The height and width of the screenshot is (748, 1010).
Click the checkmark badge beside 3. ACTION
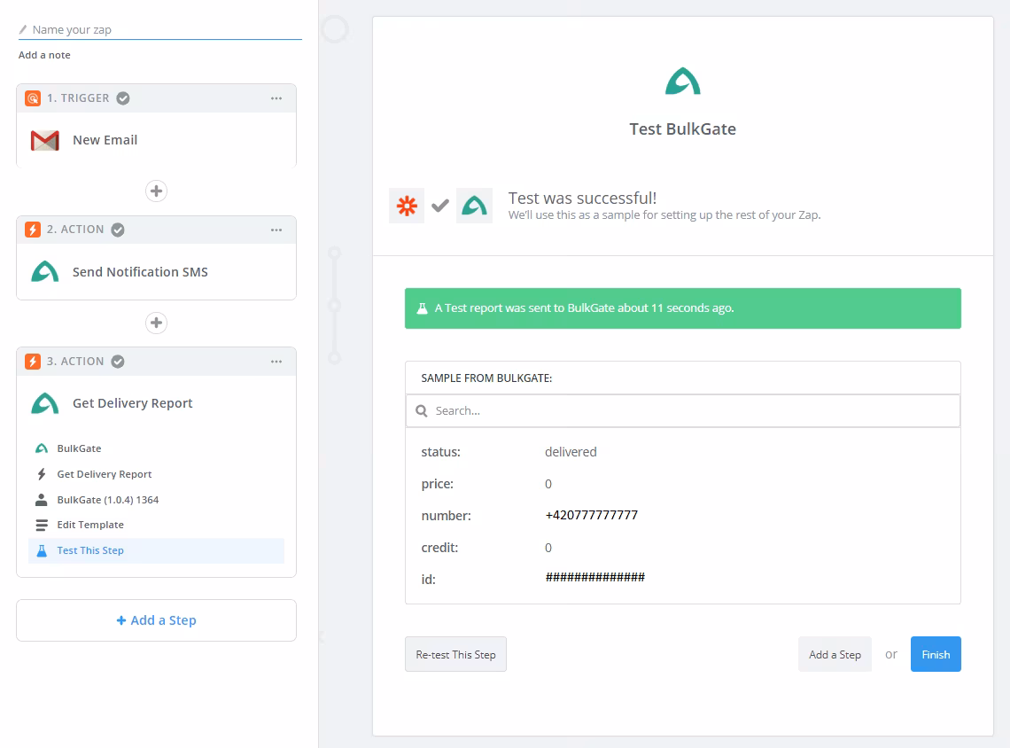coord(118,362)
